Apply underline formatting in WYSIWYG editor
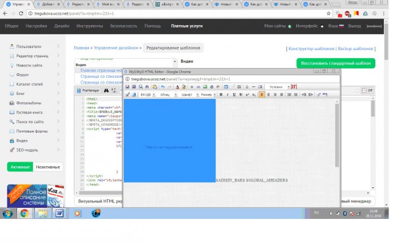Image resolution: width=395 pixels, height=244 pixels. coord(234,94)
